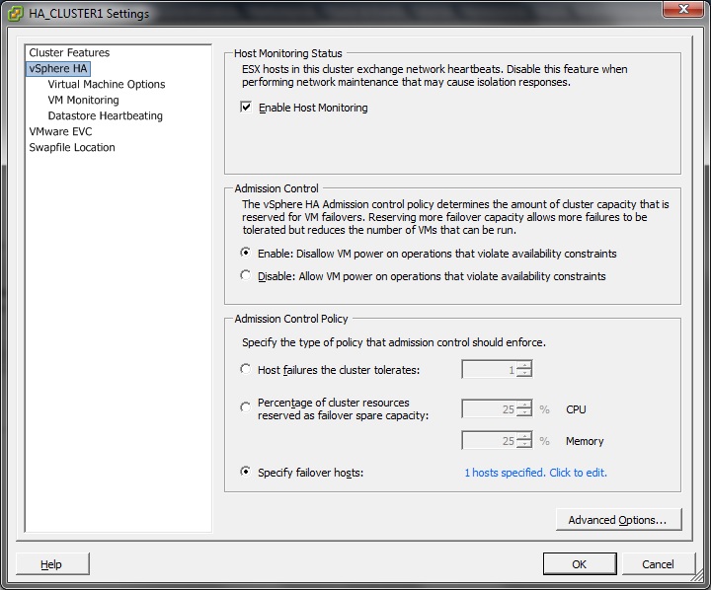Cancel the cluster settings dialog
Viewport: 711px width, 590px height.
coord(658,564)
